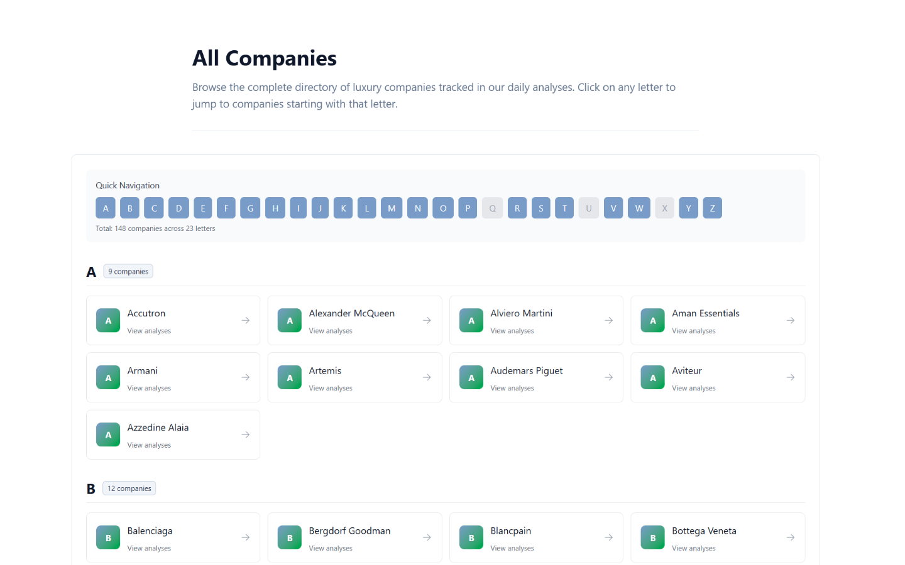Click the green B avatar beside Bottega Veneta
Screen dimensions: 905x565
pyautogui.click(x=653, y=537)
